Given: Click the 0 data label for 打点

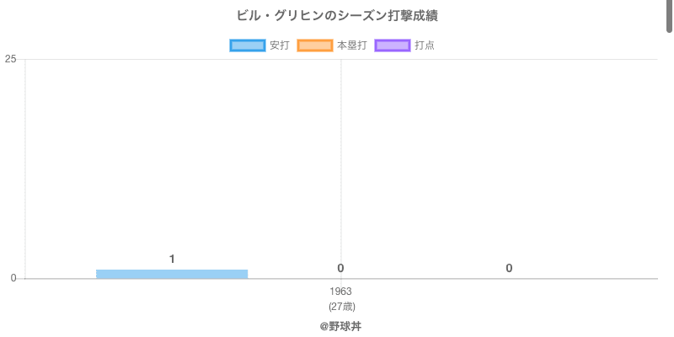Looking at the screenshot, I should [x=509, y=269].
